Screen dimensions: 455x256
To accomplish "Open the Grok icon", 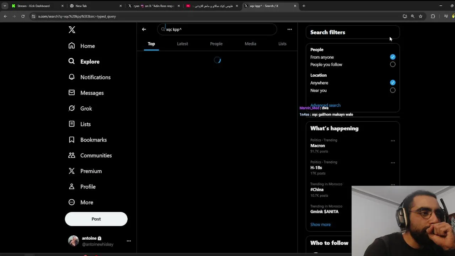I will (x=72, y=108).
